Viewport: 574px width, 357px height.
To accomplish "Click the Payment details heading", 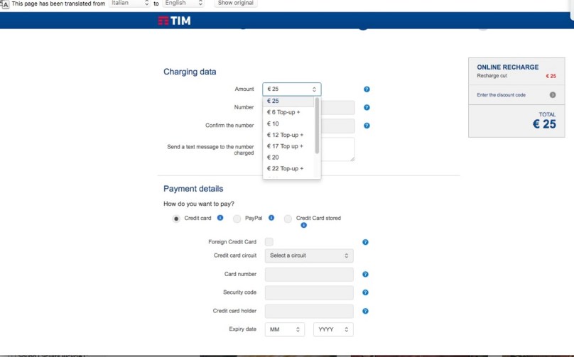I will click(x=193, y=189).
